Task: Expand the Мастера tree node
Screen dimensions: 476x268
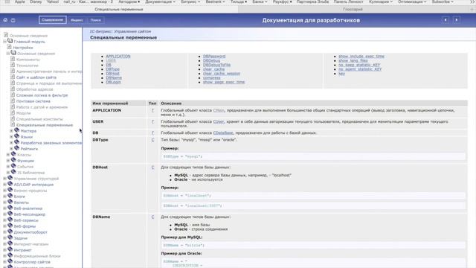Action: [x=12, y=131]
